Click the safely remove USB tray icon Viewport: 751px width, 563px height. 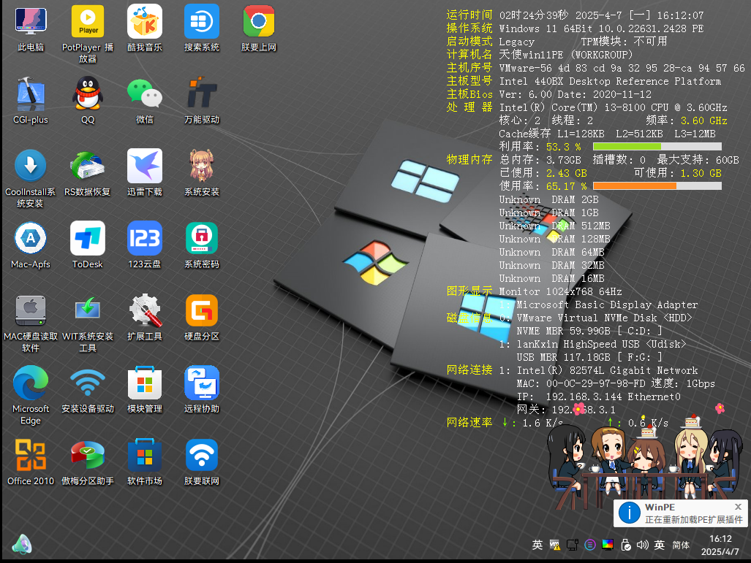tap(625, 545)
